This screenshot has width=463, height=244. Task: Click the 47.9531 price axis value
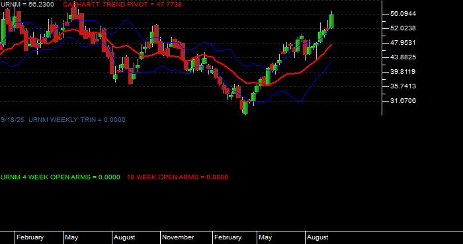click(x=403, y=43)
